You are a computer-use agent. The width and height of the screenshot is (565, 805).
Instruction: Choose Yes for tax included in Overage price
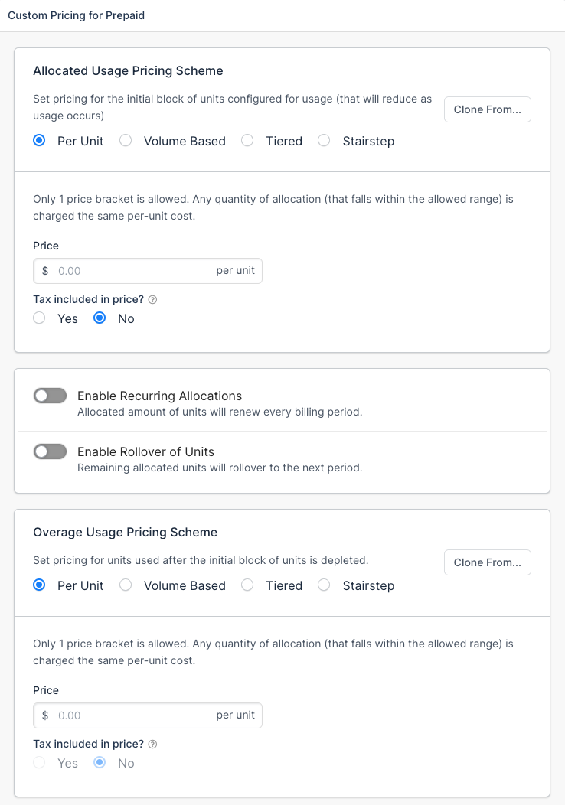click(39, 762)
